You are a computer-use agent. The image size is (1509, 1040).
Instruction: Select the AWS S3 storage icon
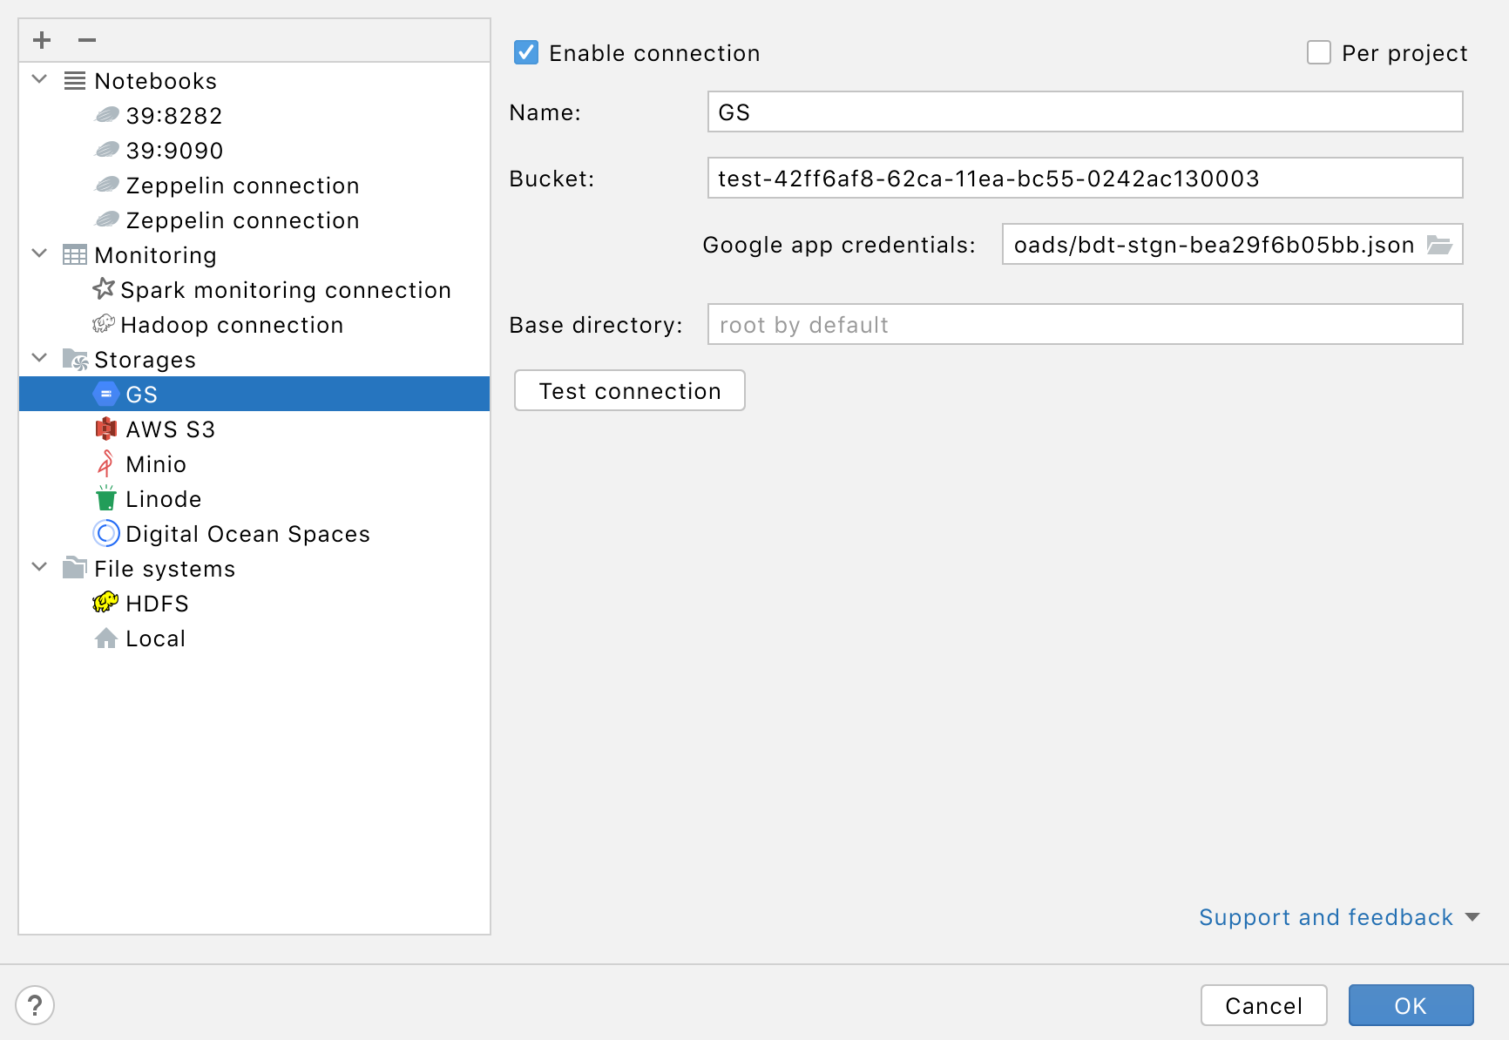click(105, 429)
